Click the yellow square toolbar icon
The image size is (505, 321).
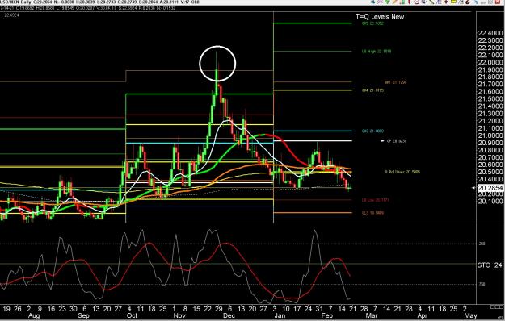pyautogui.click(x=453, y=2)
